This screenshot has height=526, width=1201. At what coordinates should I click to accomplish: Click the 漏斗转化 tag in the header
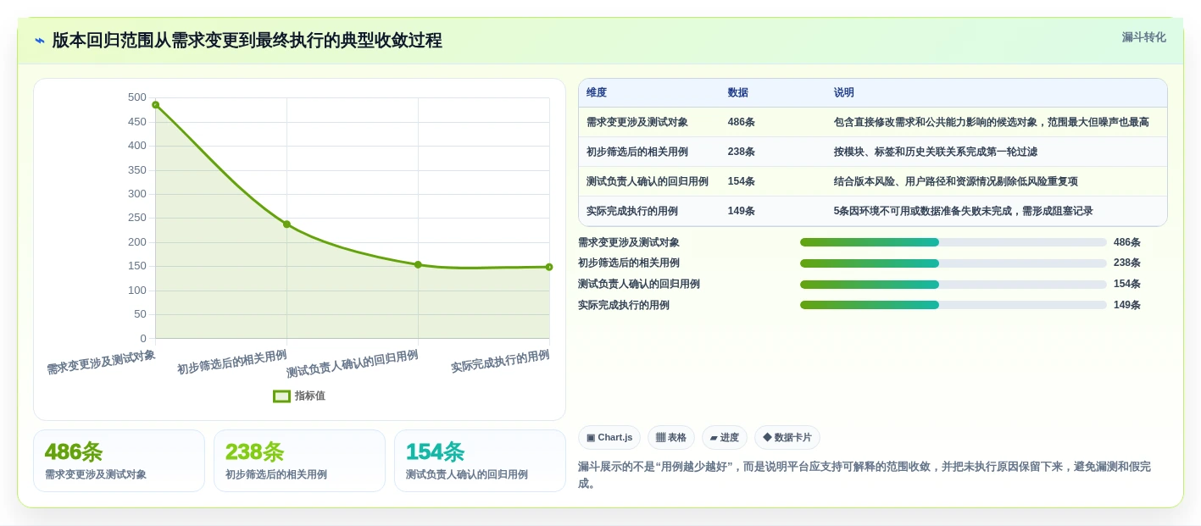1143,37
